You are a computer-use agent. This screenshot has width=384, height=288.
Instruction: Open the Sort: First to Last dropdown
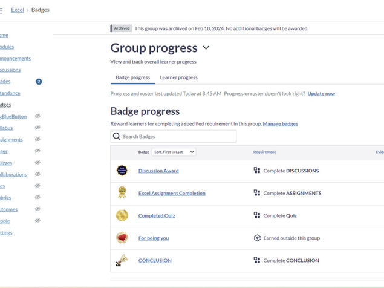tap(174, 152)
